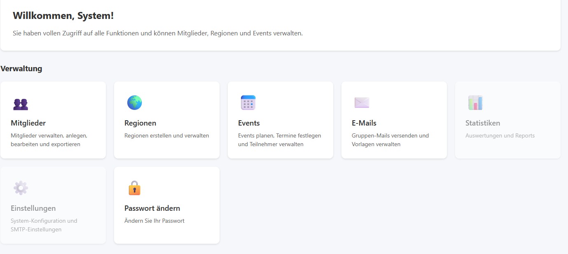Click the Regionen globe icon
The height and width of the screenshot is (254, 568).
click(x=134, y=103)
